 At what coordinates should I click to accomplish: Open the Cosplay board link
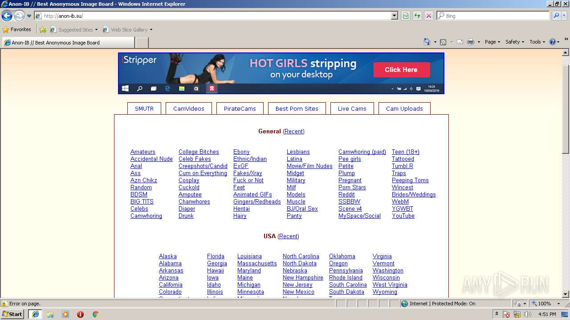(x=189, y=180)
